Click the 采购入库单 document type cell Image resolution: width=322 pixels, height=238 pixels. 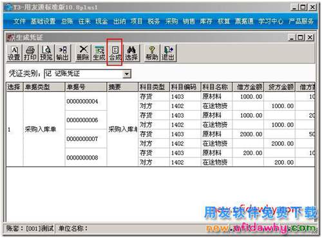(x=44, y=129)
